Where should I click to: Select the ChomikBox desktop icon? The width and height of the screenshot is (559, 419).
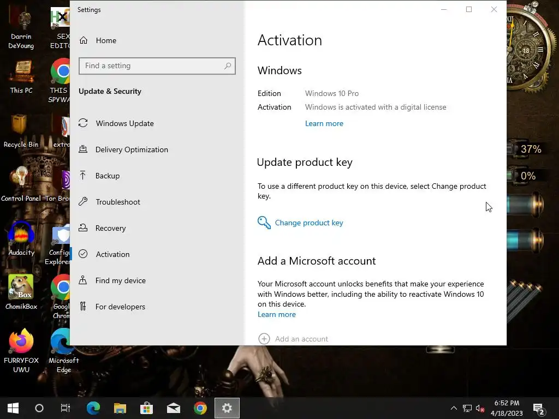pyautogui.click(x=21, y=292)
